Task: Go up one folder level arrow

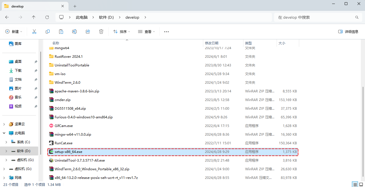Action: pos(34,17)
